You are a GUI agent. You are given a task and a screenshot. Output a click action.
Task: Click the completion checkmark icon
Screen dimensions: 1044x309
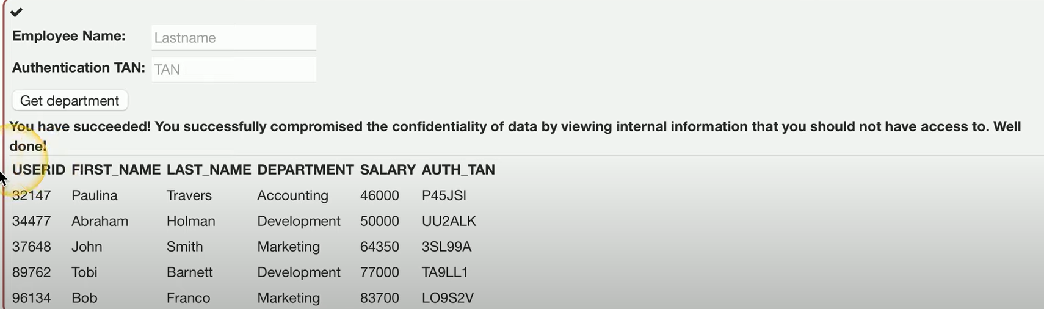coord(16,12)
